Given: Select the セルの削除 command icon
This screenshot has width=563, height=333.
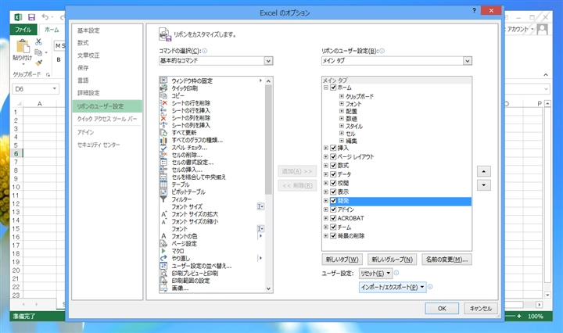Looking at the screenshot, I should coord(163,155).
